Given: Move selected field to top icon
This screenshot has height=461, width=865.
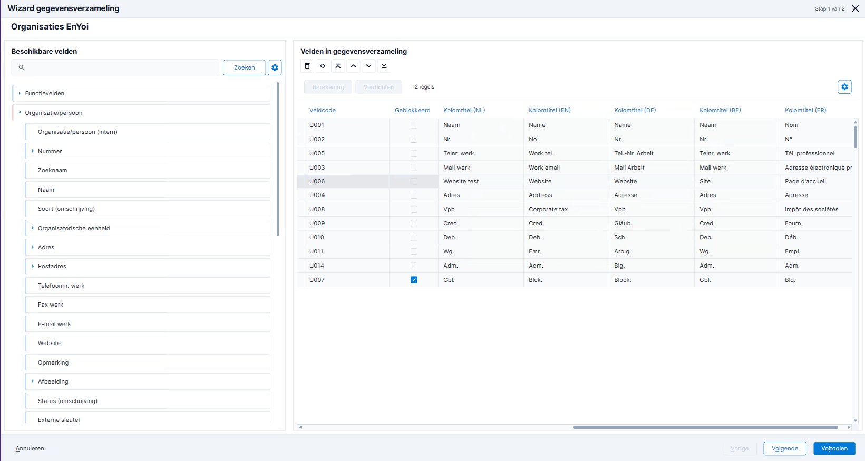Looking at the screenshot, I should point(338,66).
